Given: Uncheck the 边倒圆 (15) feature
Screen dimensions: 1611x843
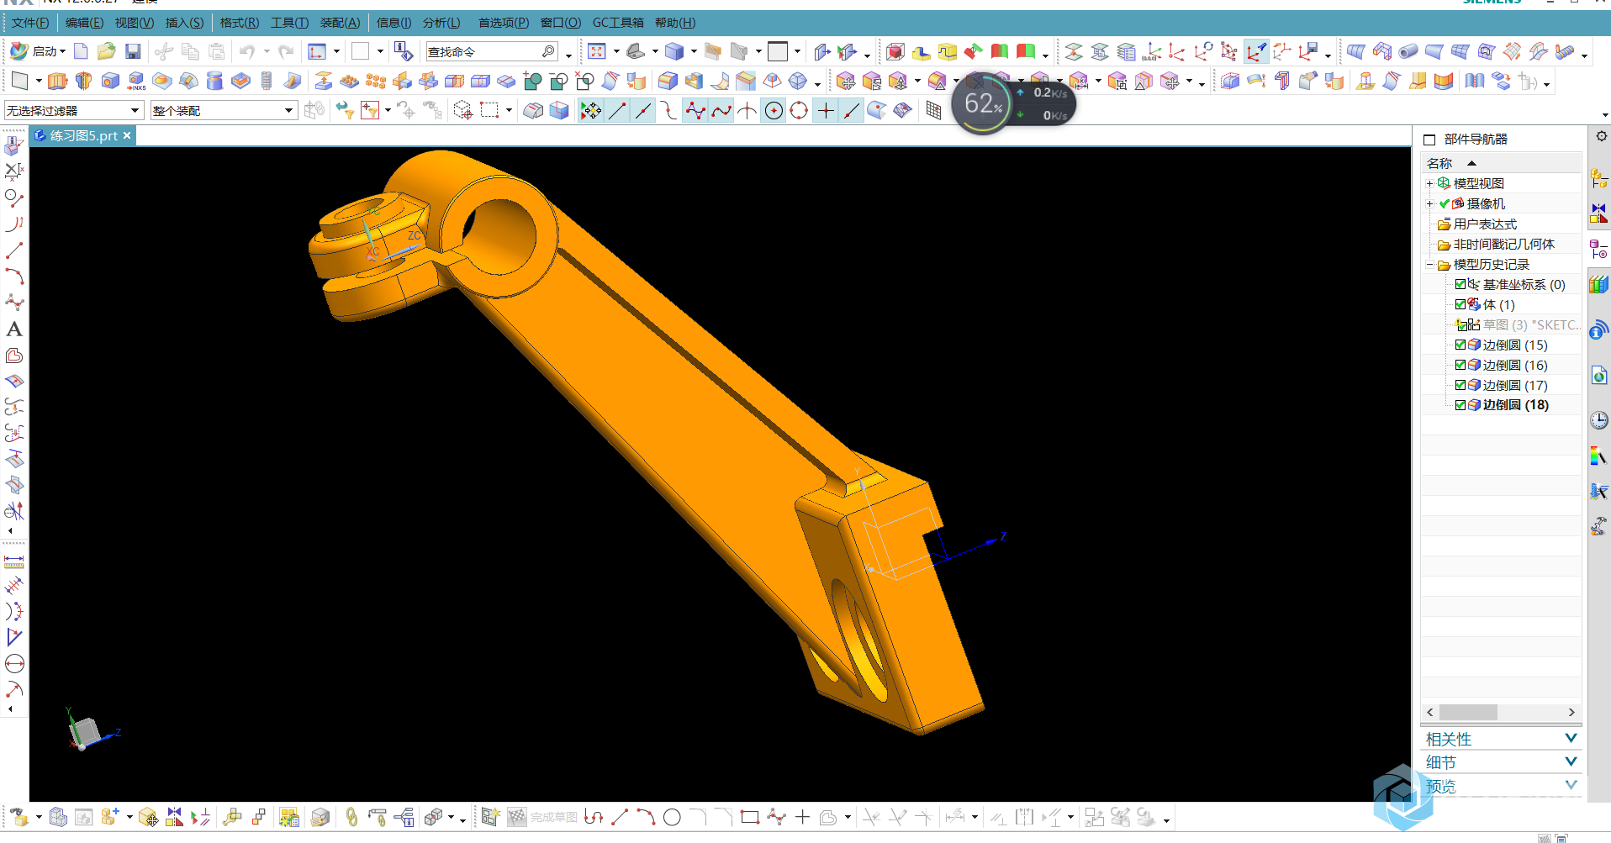Looking at the screenshot, I should click(1460, 345).
